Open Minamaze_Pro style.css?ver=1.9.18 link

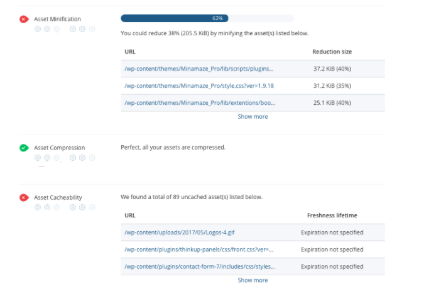point(199,86)
